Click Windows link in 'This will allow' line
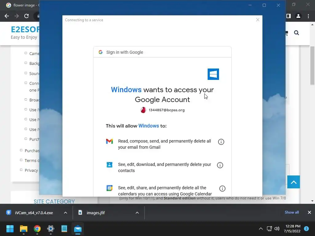 coord(149,126)
